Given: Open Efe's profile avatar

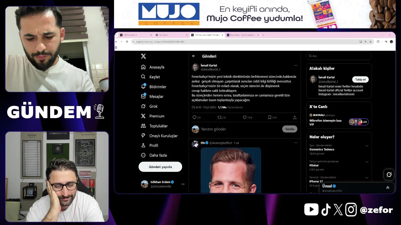Looking at the screenshot, I should (195, 144).
